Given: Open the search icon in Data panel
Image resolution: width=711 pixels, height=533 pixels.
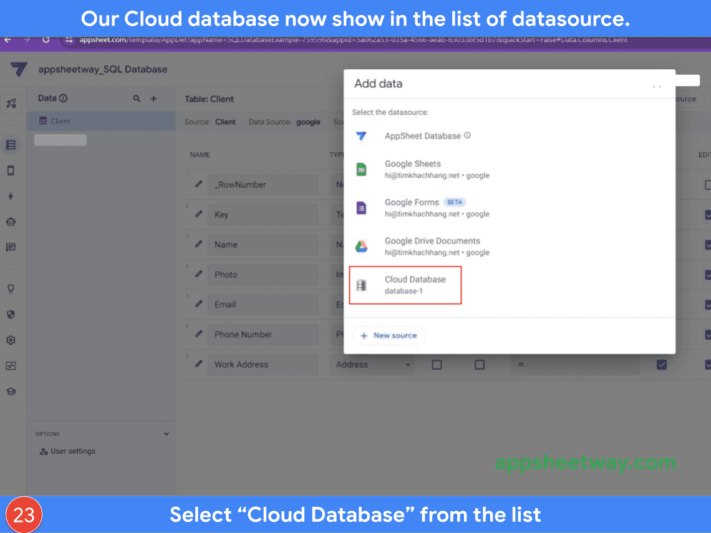Looking at the screenshot, I should (137, 98).
